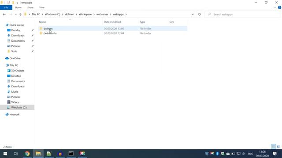Open the battery status tray icon
This screenshot has height=158, width=282.
point(233,154)
